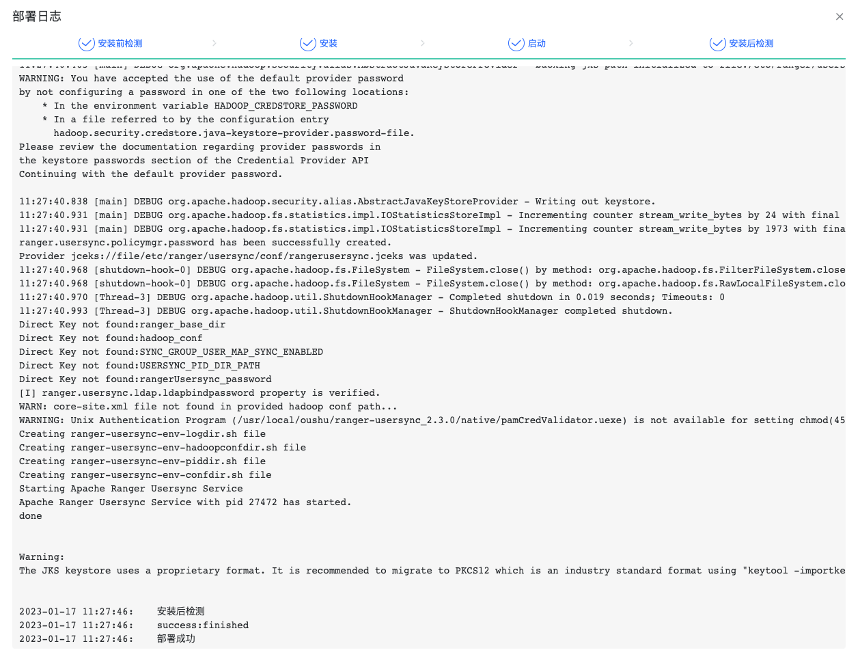Click the 'Writing out keystore' debug line

tap(337, 202)
